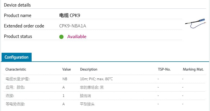Click the TSP-No. column header
210x111 pixels.
(x=164, y=69)
